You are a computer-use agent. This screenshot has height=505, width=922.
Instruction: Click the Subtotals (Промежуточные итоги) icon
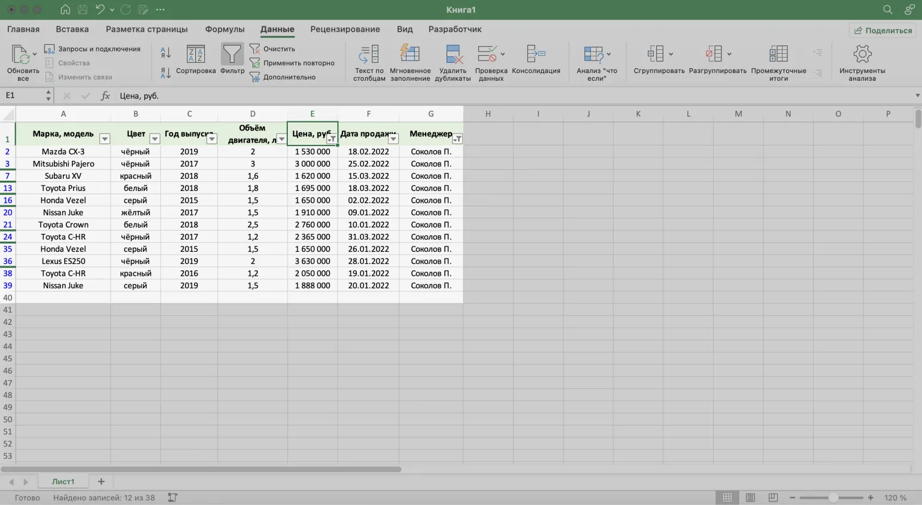point(778,55)
